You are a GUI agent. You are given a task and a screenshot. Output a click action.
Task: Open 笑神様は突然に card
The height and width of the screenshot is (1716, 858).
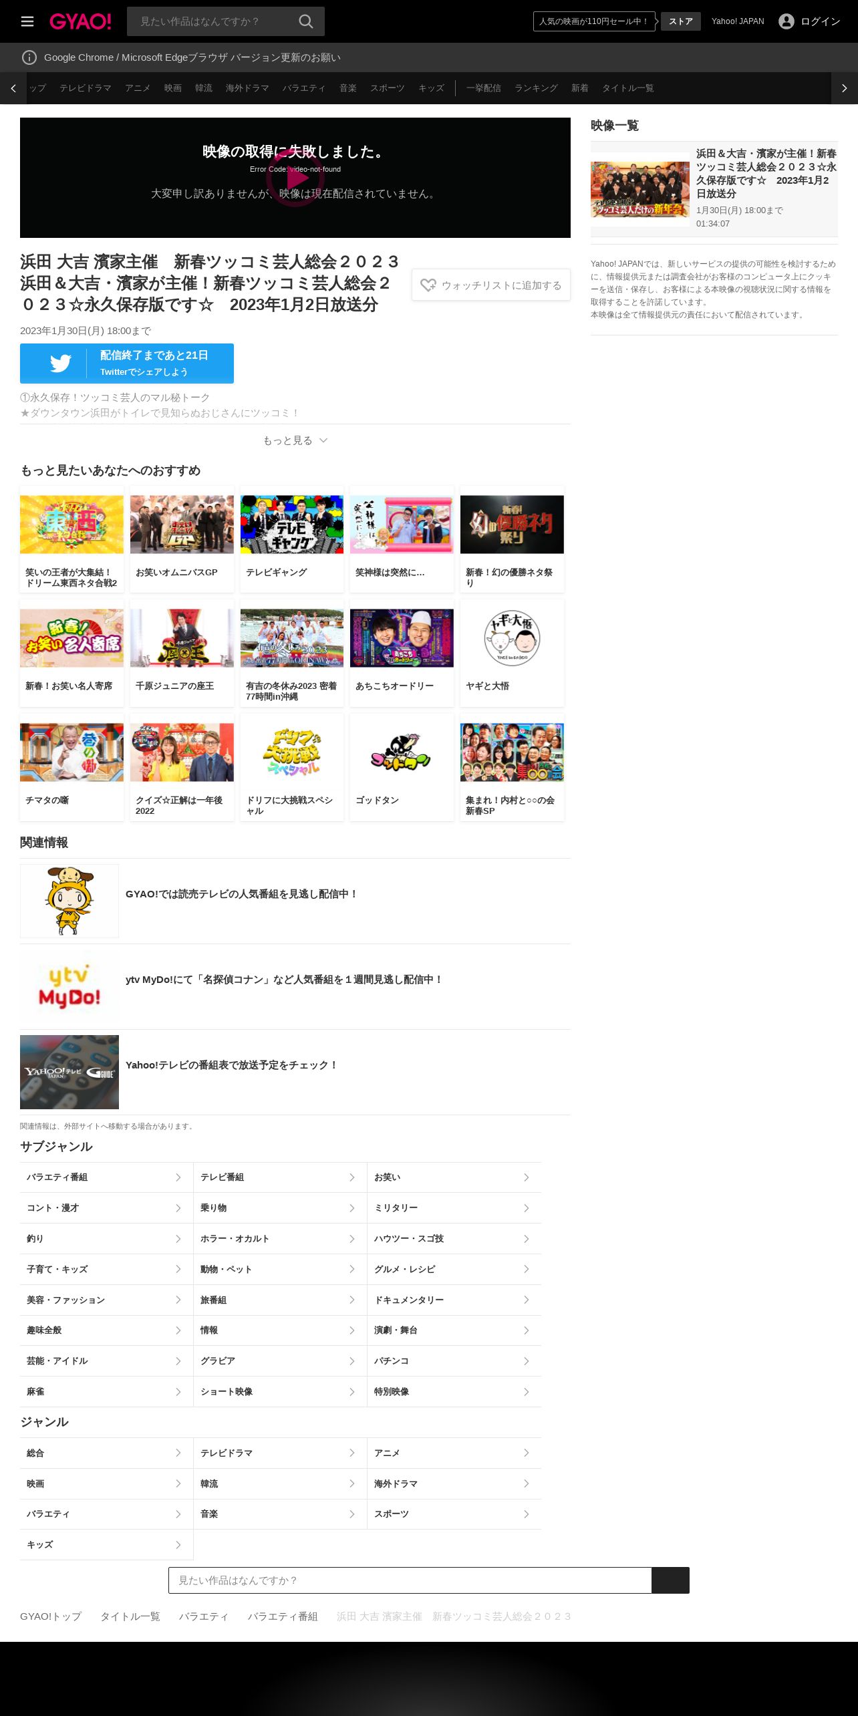point(402,539)
